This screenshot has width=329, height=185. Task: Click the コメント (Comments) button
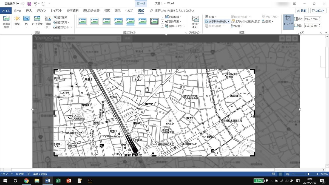[318, 11]
